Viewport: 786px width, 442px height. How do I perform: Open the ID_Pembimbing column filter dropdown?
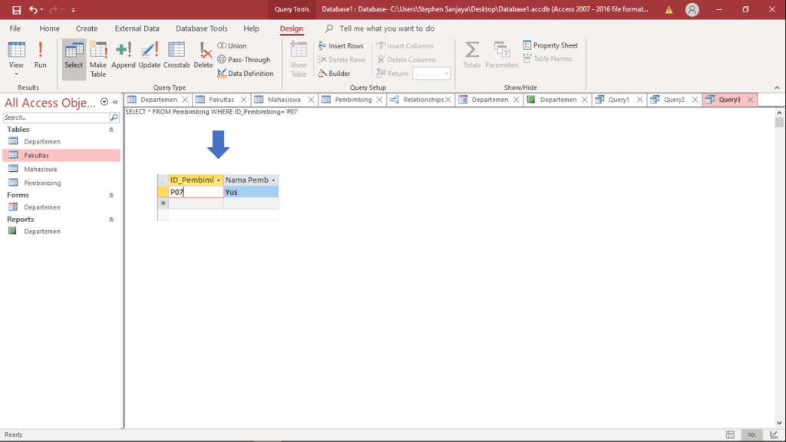(219, 180)
